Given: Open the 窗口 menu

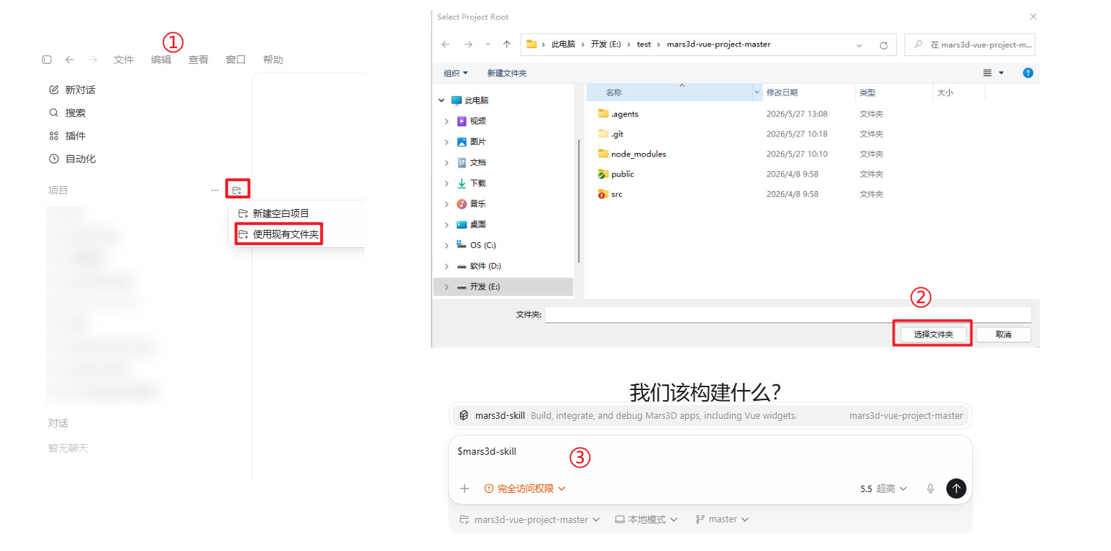Looking at the screenshot, I should pyautogui.click(x=236, y=60).
